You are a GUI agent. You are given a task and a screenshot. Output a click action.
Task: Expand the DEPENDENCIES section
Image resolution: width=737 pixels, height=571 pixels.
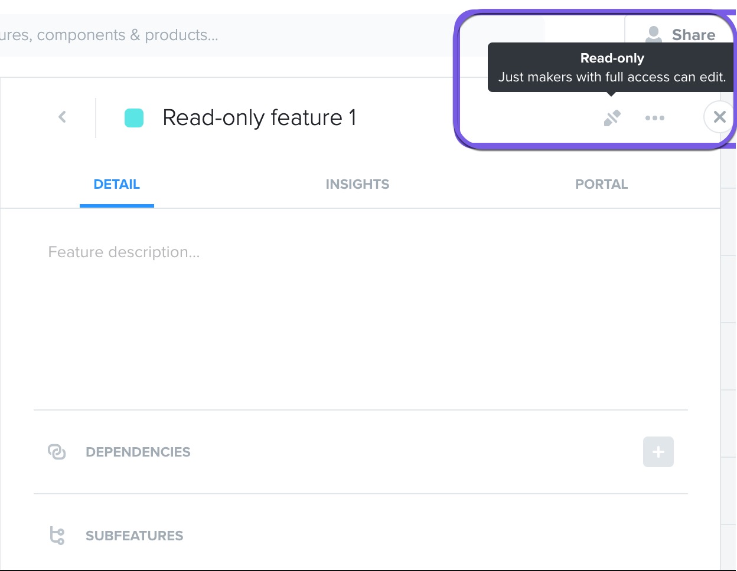(138, 452)
